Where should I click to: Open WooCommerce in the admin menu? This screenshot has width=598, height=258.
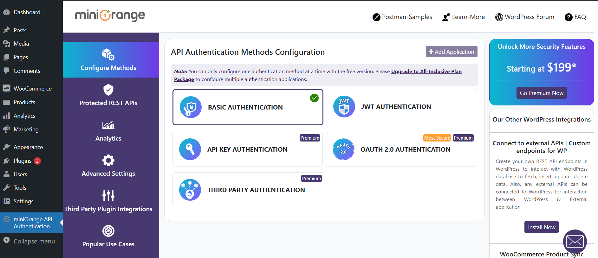pos(31,88)
